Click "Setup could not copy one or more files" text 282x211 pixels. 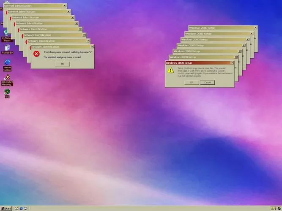pyautogui.click(x=195, y=68)
